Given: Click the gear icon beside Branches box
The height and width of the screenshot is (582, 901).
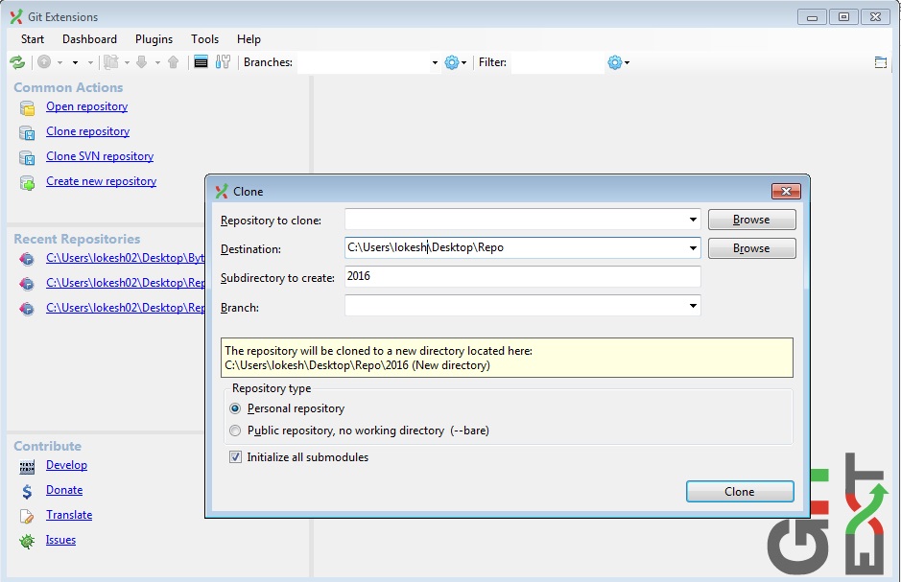Looking at the screenshot, I should (x=452, y=62).
